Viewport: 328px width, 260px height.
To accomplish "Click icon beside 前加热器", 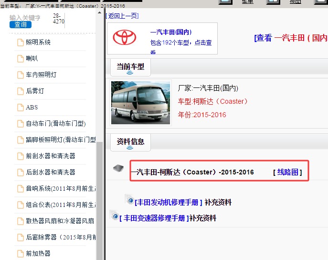I will 20,253.
